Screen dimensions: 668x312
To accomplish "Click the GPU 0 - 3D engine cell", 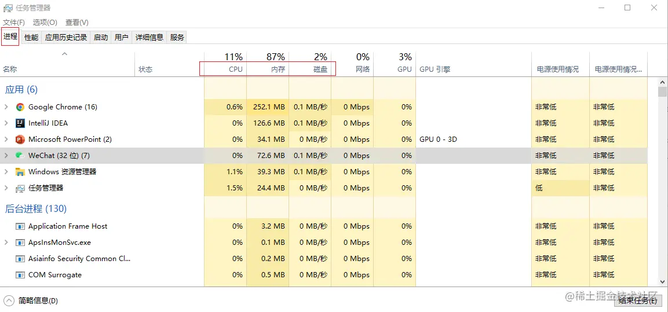I will [x=473, y=139].
